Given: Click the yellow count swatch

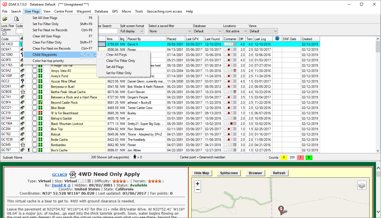Looking at the screenshot, I should 284,157.
